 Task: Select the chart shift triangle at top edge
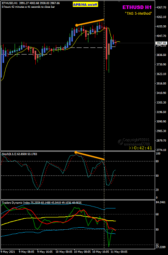119,2
